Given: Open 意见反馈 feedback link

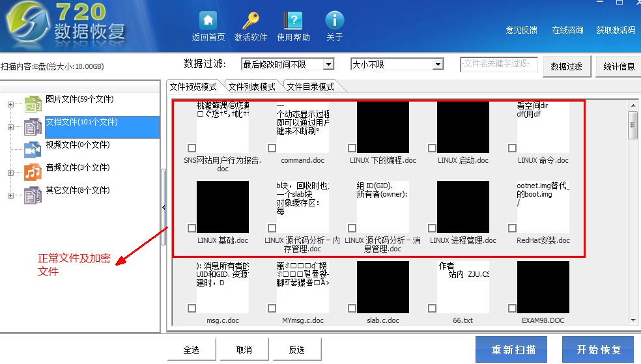Looking at the screenshot, I should pos(521,30).
